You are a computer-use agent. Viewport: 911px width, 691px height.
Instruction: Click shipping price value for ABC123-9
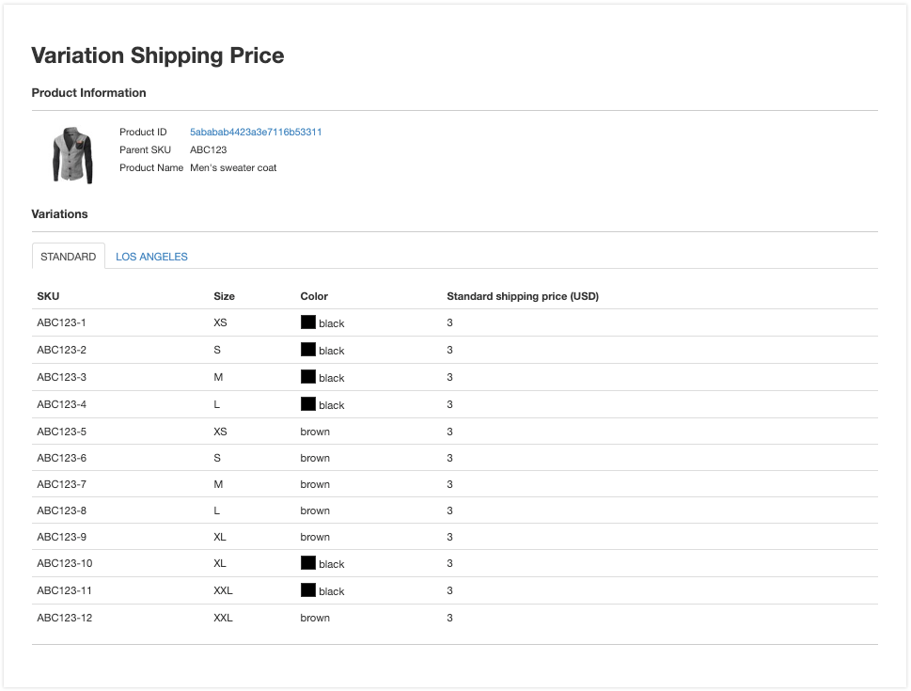449,537
